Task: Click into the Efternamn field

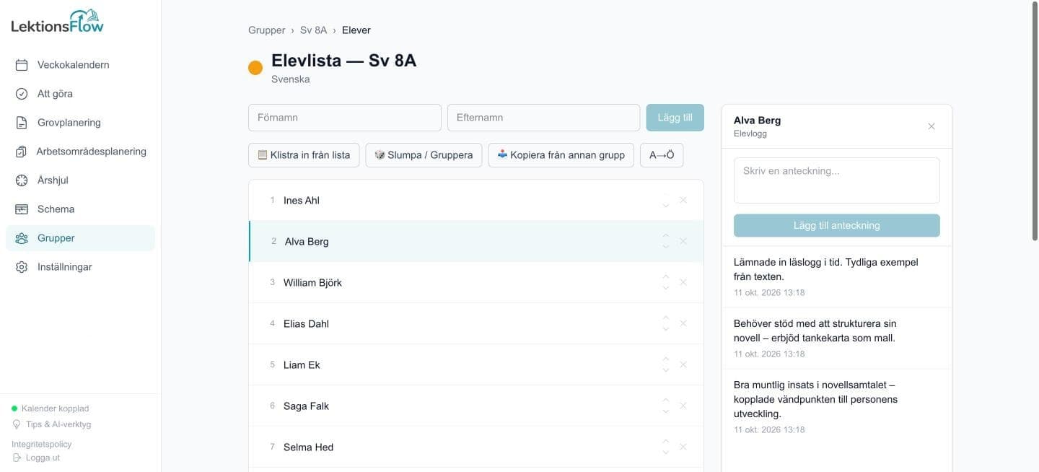Action: click(544, 118)
